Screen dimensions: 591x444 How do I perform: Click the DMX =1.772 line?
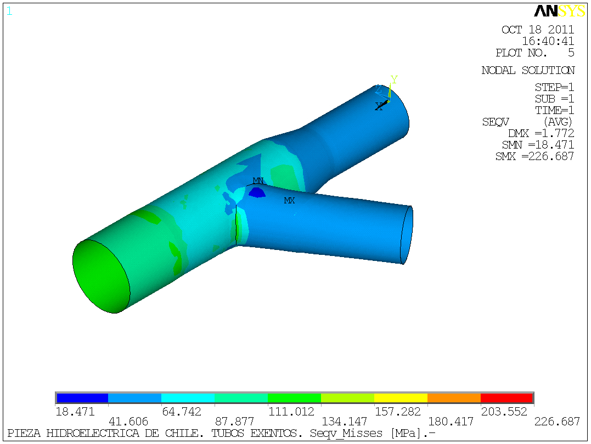tap(541, 133)
